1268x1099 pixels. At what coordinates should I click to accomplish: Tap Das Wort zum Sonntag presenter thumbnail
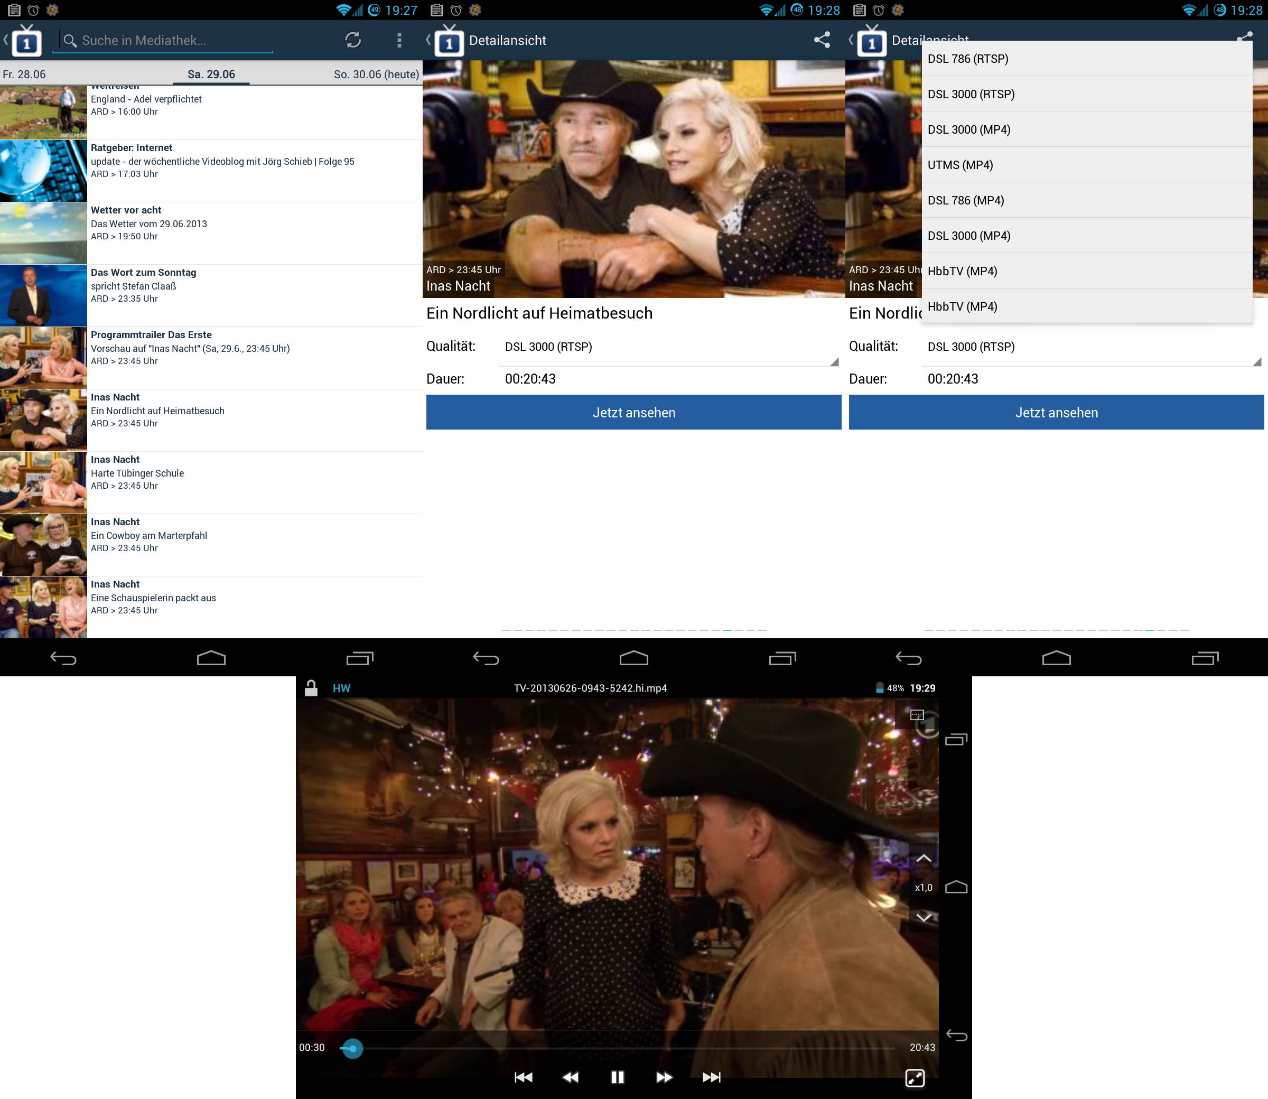[43, 295]
